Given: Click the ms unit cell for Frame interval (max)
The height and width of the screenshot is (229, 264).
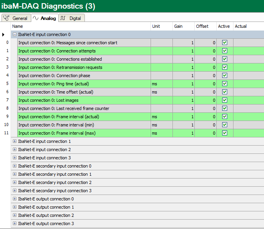Looking at the screenshot, I should pyautogui.click(x=162, y=133).
